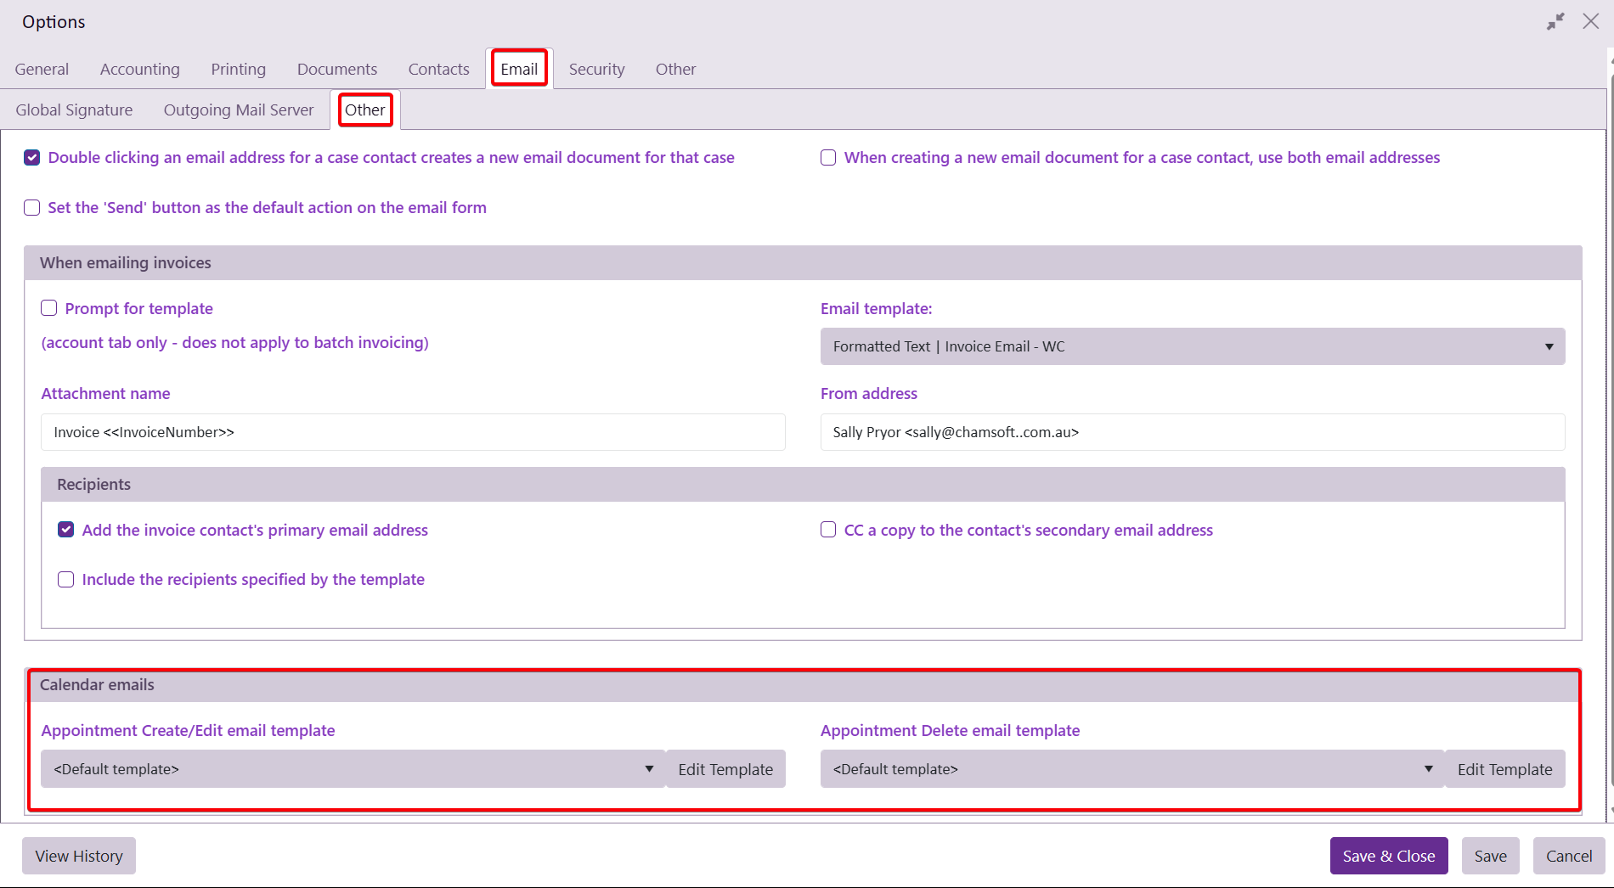
Task: Uncheck 'Add the invoice contact's primary email address'
Action: (x=66, y=530)
